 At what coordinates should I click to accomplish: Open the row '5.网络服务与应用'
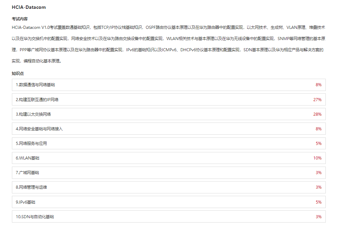pos(169,144)
